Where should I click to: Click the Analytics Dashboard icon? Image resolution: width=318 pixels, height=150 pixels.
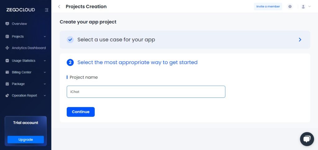pos(7,48)
